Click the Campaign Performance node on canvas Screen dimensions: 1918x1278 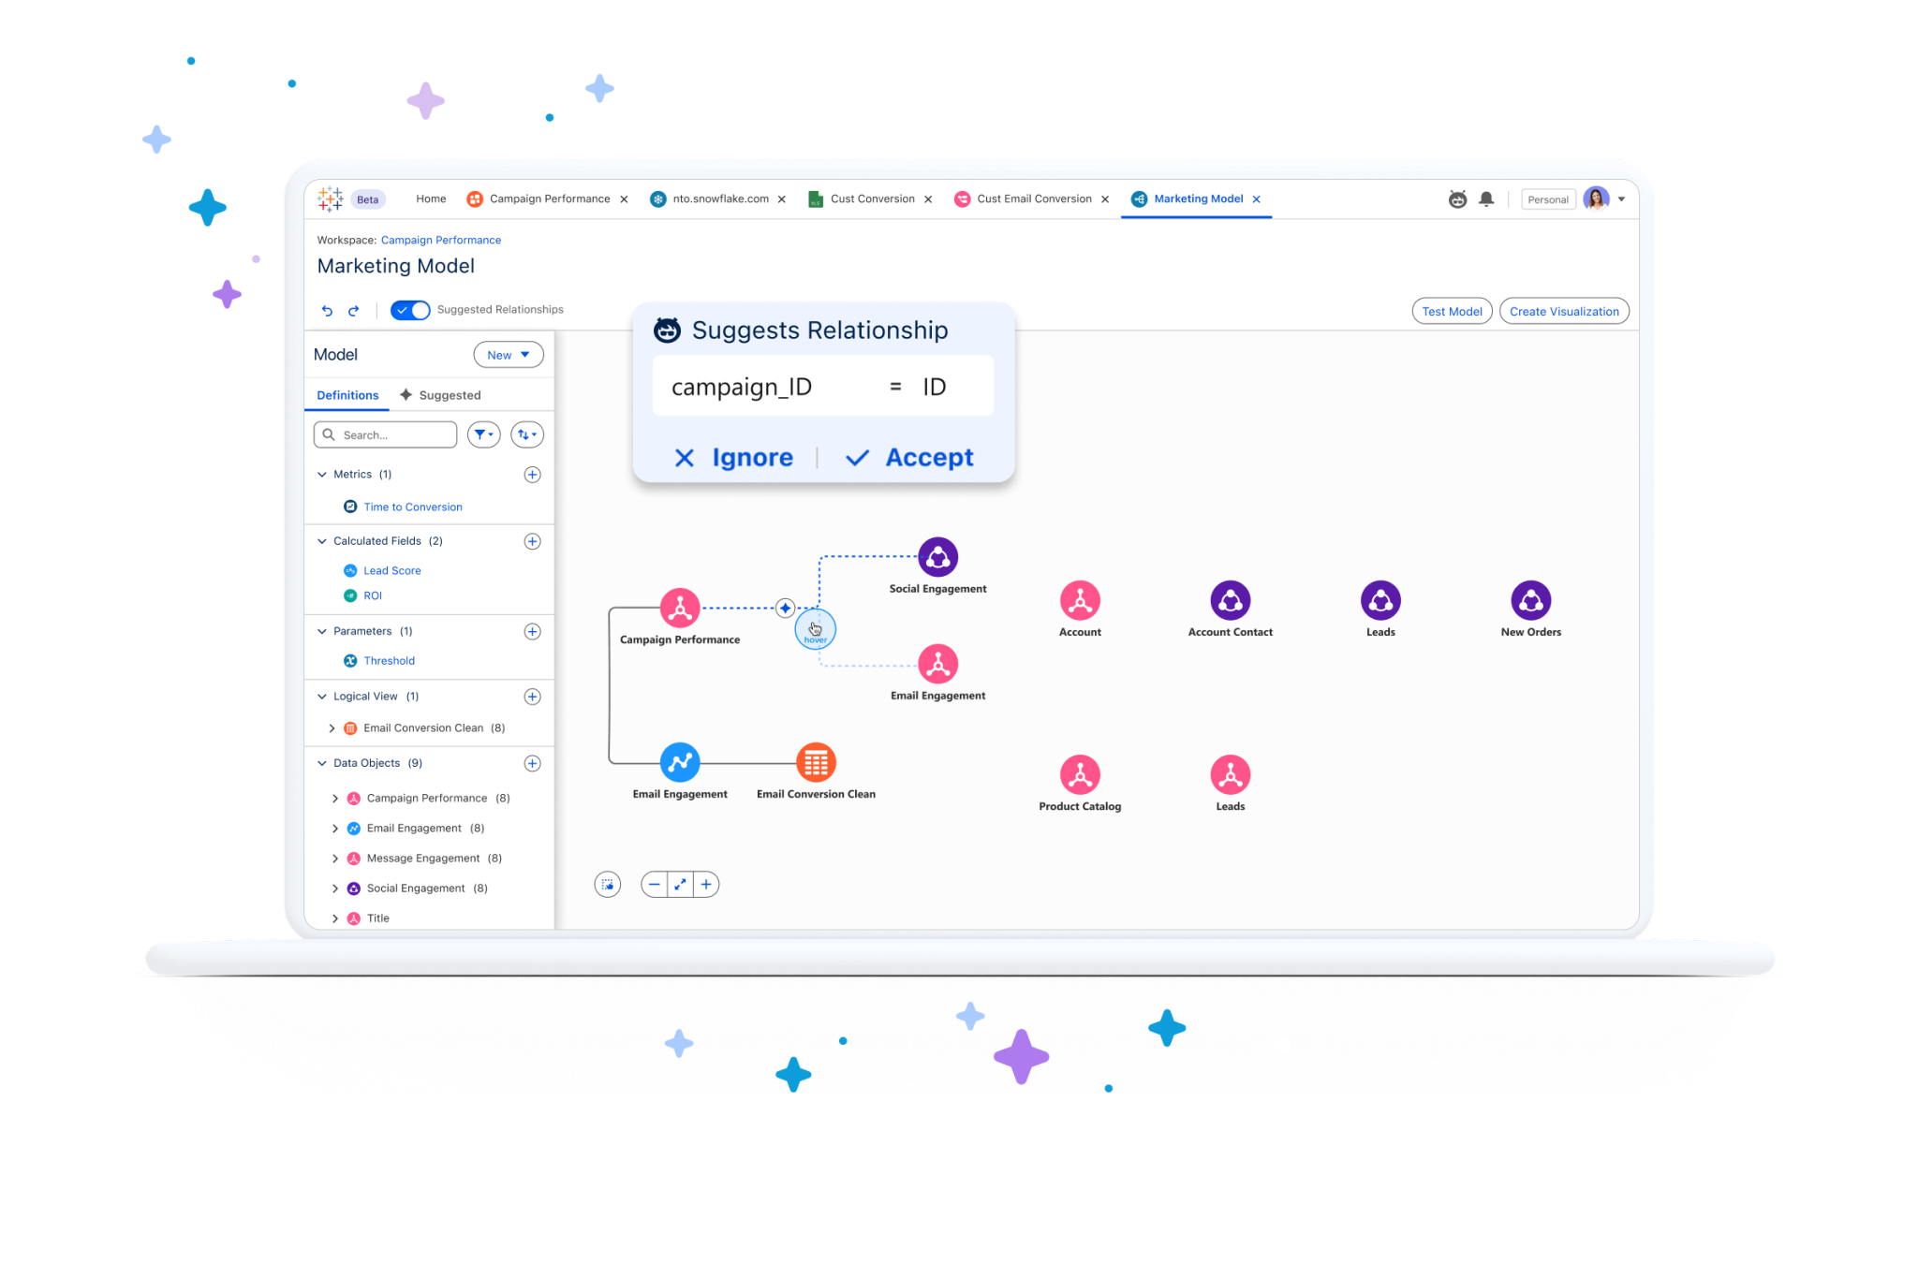[x=680, y=607]
